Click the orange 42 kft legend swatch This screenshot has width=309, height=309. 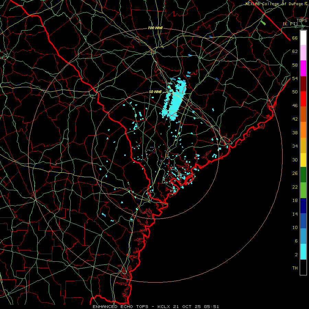click(303, 130)
